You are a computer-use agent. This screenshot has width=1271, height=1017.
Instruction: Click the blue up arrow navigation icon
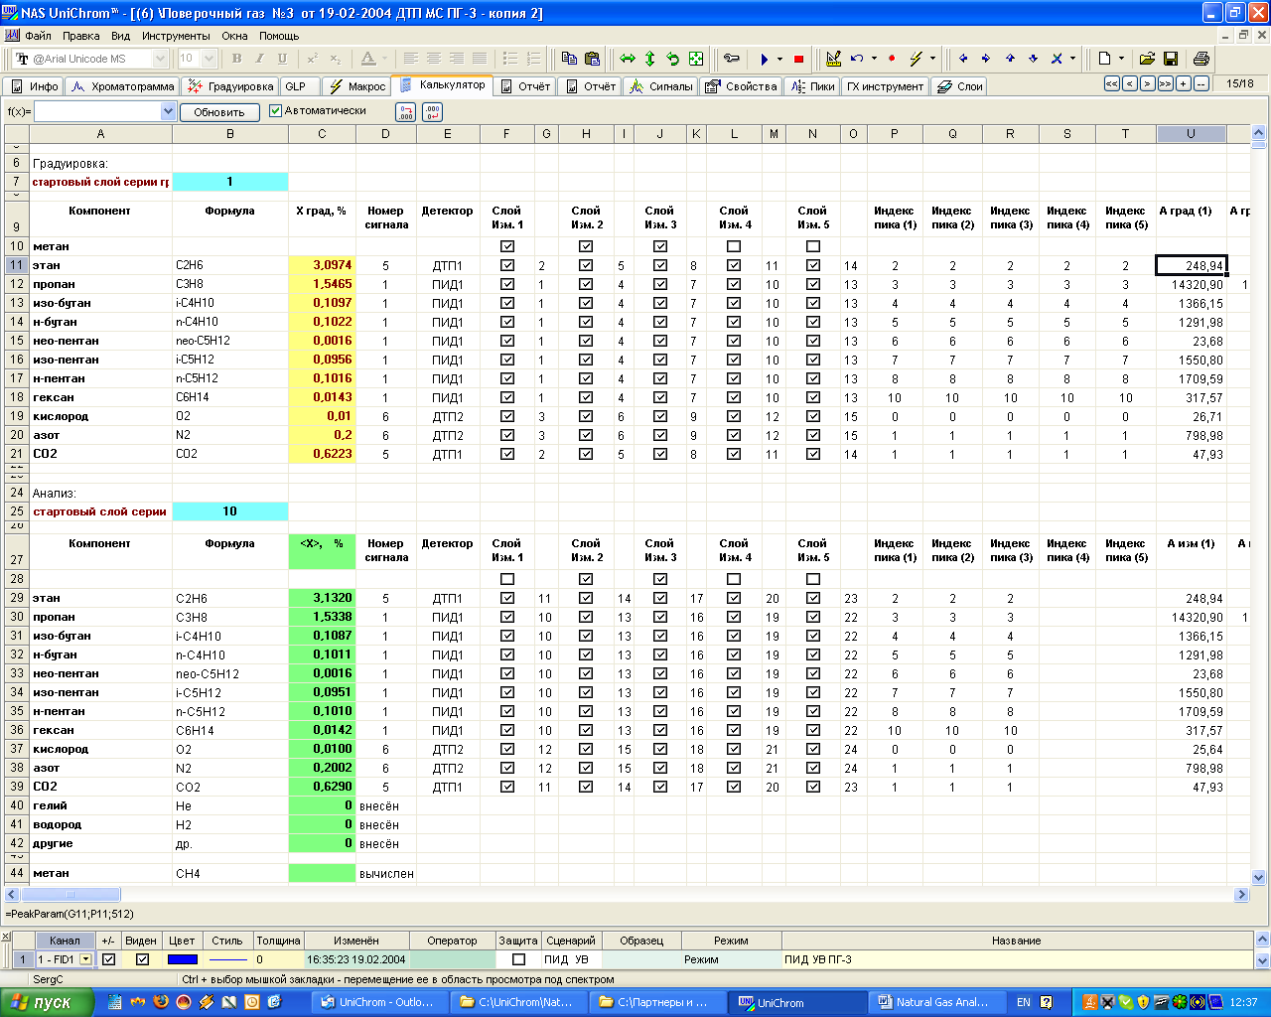point(1010,59)
